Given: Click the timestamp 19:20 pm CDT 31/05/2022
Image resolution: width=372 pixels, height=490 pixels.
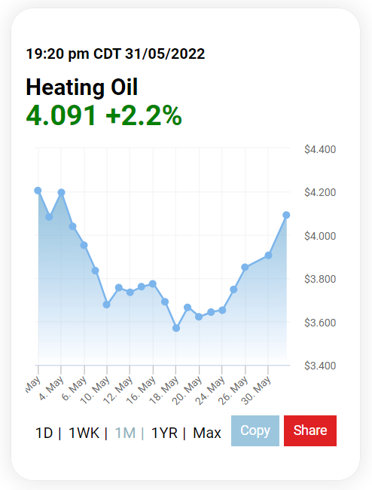Looking at the screenshot, I should (115, 54).
